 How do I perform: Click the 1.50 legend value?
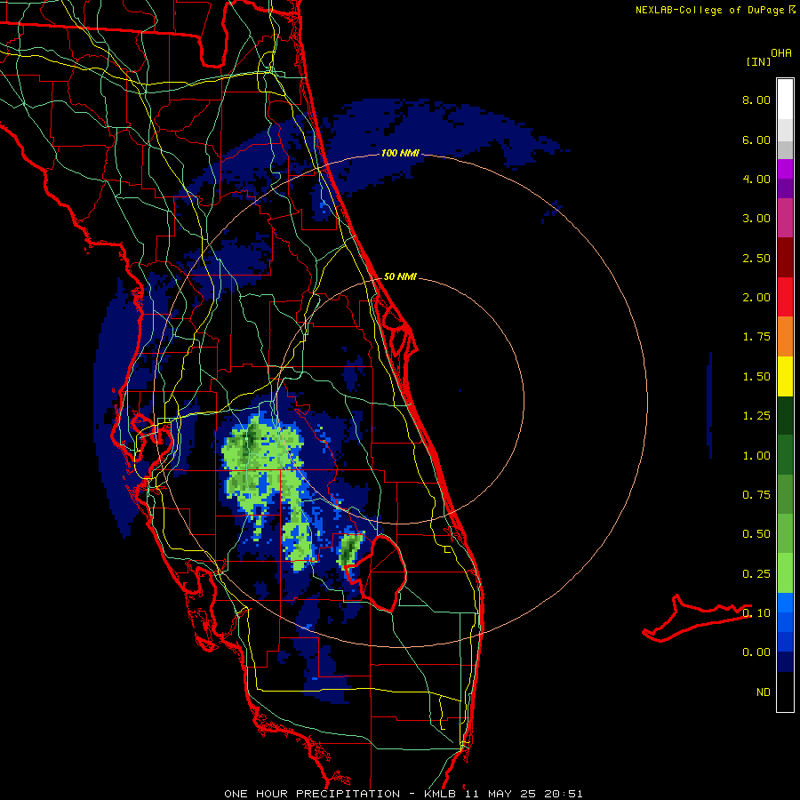(x=756, y=377)
